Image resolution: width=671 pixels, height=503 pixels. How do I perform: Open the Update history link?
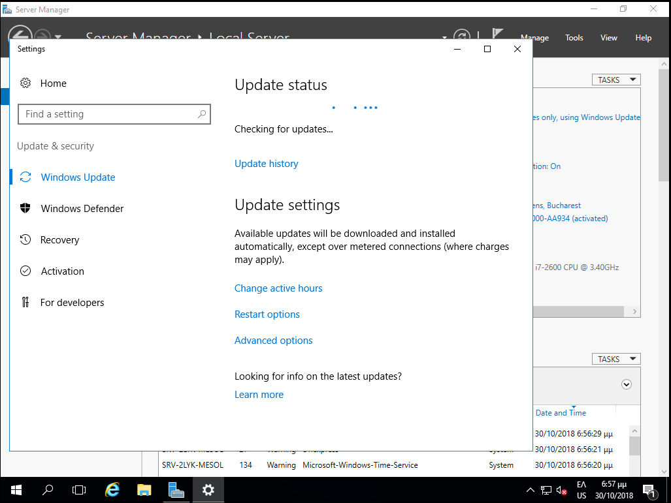[x=266, y=164]
